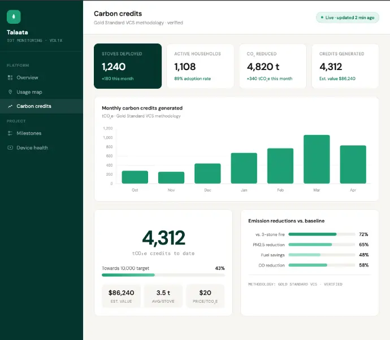Click the vs. 3-stone fire progress bar
This screenshot has width=390, height=340.
(x=322, y=234)
